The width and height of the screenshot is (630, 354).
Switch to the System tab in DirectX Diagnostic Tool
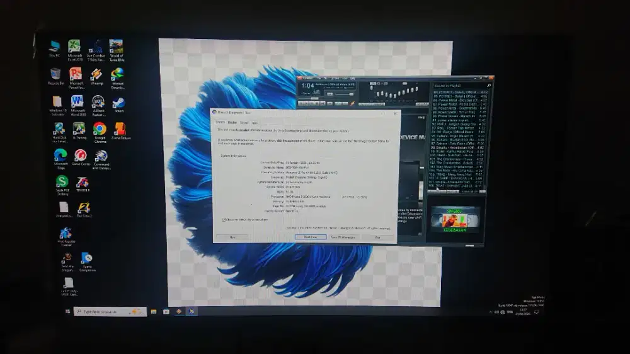(220, 122)
